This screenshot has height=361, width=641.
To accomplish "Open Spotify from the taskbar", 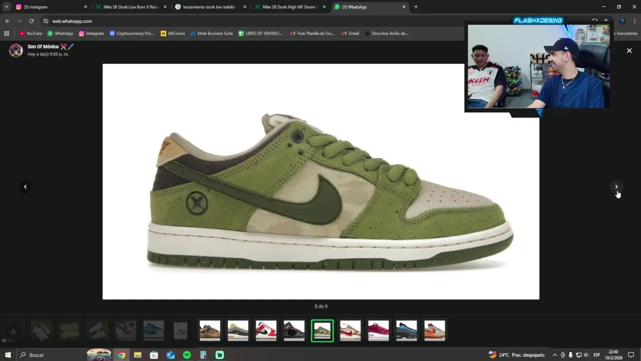I will (187, 355).
